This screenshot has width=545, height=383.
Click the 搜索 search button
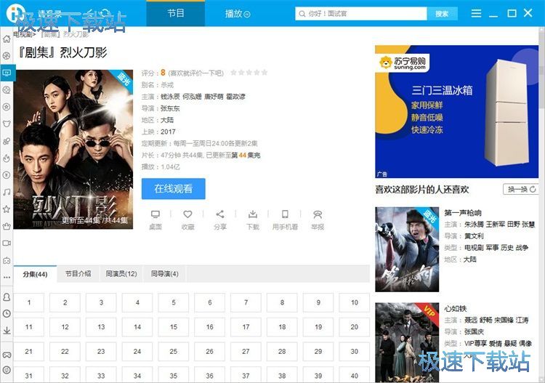[441, 14]
